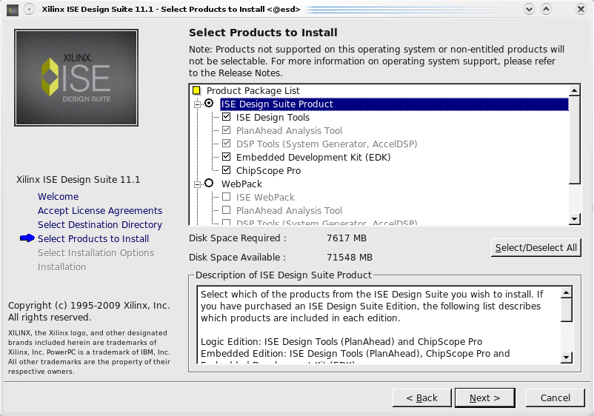Click the description box scroll down arrow
This screenshot has height=416, width=594.
(x=567, y=357)
